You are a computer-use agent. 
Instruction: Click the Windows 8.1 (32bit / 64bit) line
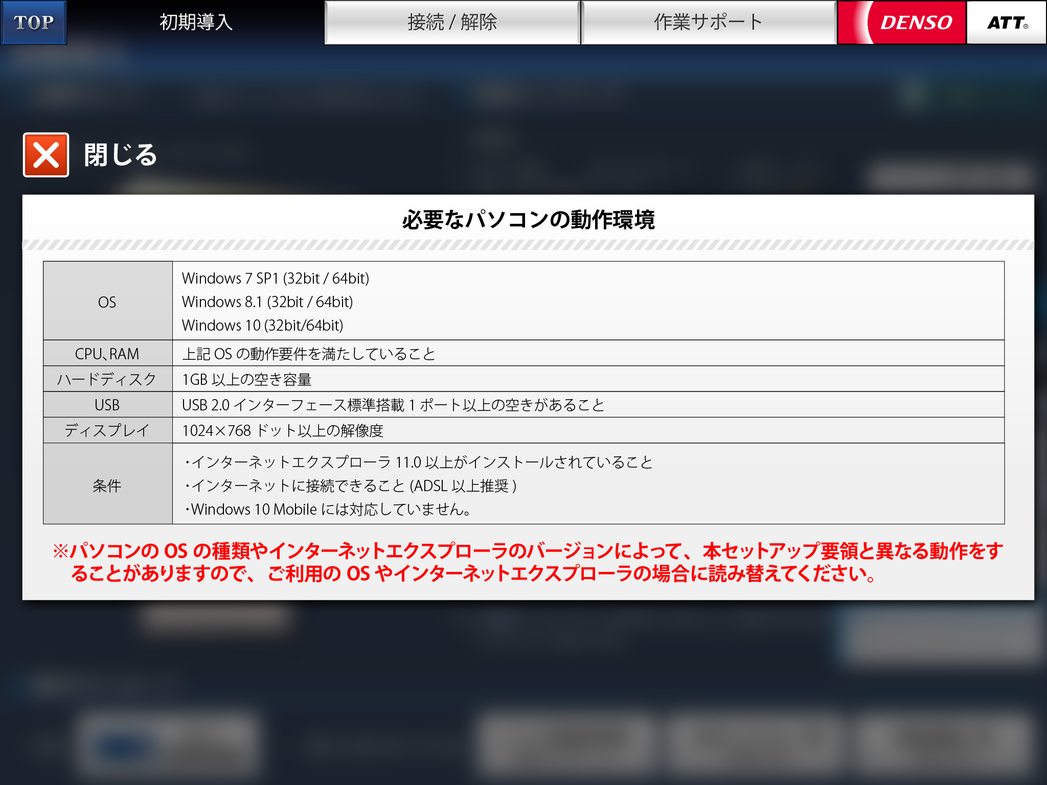(267, 302)
